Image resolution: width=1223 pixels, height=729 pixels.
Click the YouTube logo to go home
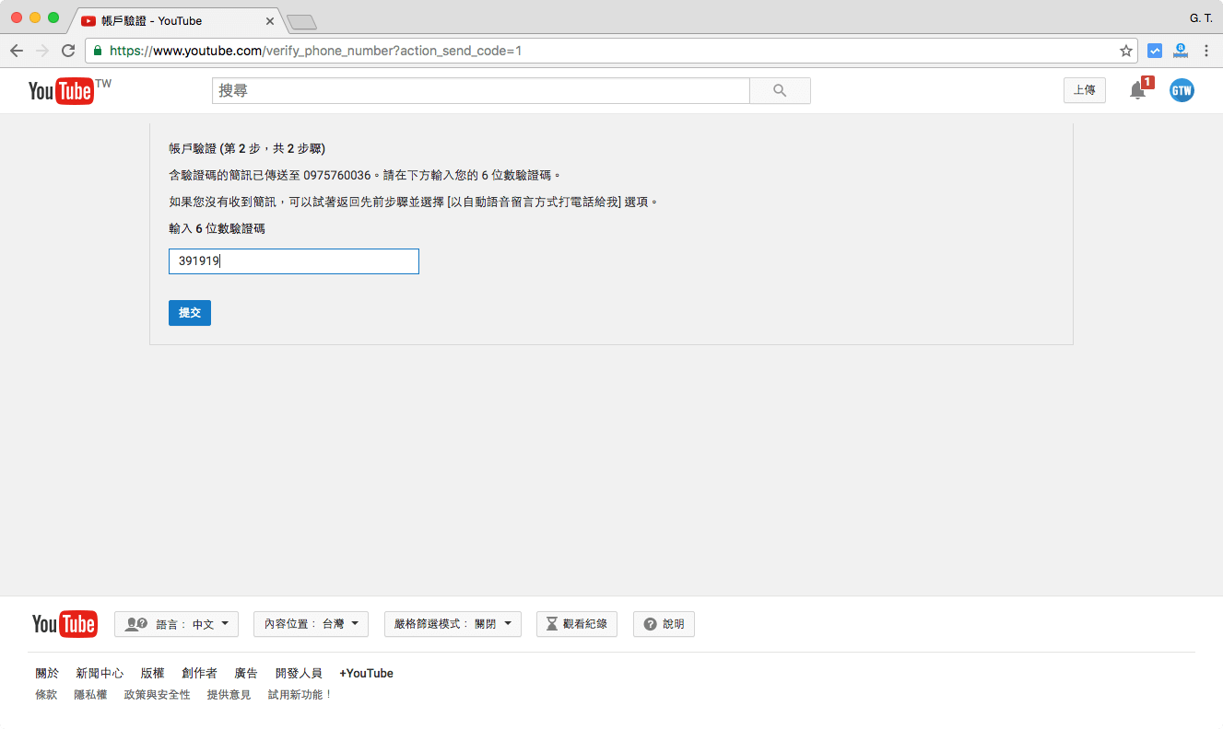point(65,90)
